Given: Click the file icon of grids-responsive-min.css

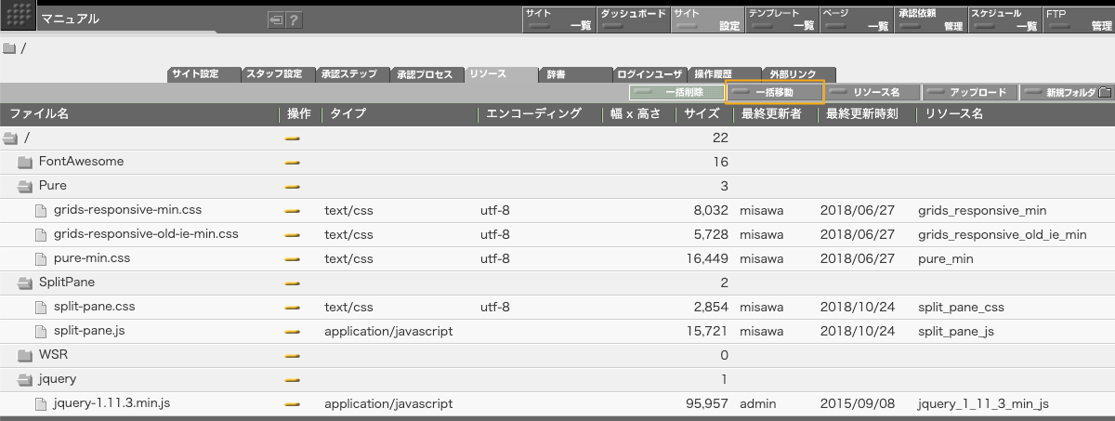Looking at the screenshot, I should pos(40,210).
